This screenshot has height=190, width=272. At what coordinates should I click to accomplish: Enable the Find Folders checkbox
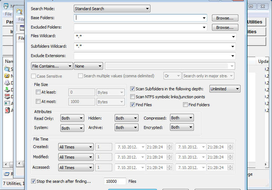point(185,105)
